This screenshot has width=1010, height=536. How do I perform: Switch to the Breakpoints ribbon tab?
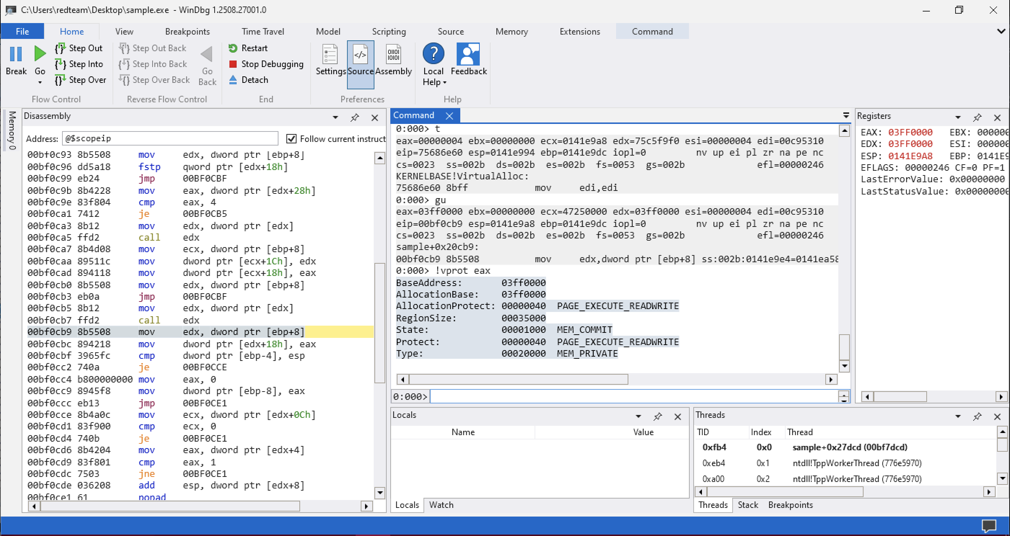click(188, 31)
